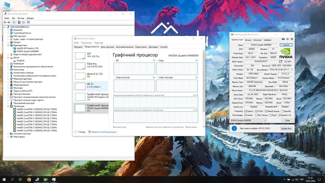Click the system tray volume speaker icon
The width and height of the screenshot is (325, 183).
pyautogui.click(x=297, y=179)
